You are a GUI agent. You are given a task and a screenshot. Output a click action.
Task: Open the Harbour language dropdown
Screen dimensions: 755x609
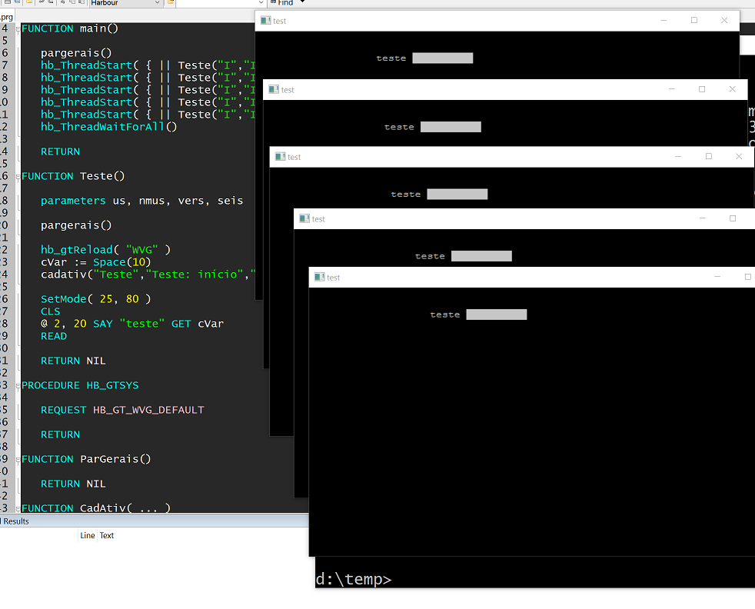pos(158,3)
